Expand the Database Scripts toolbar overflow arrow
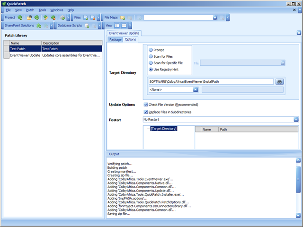 (100, 26)
